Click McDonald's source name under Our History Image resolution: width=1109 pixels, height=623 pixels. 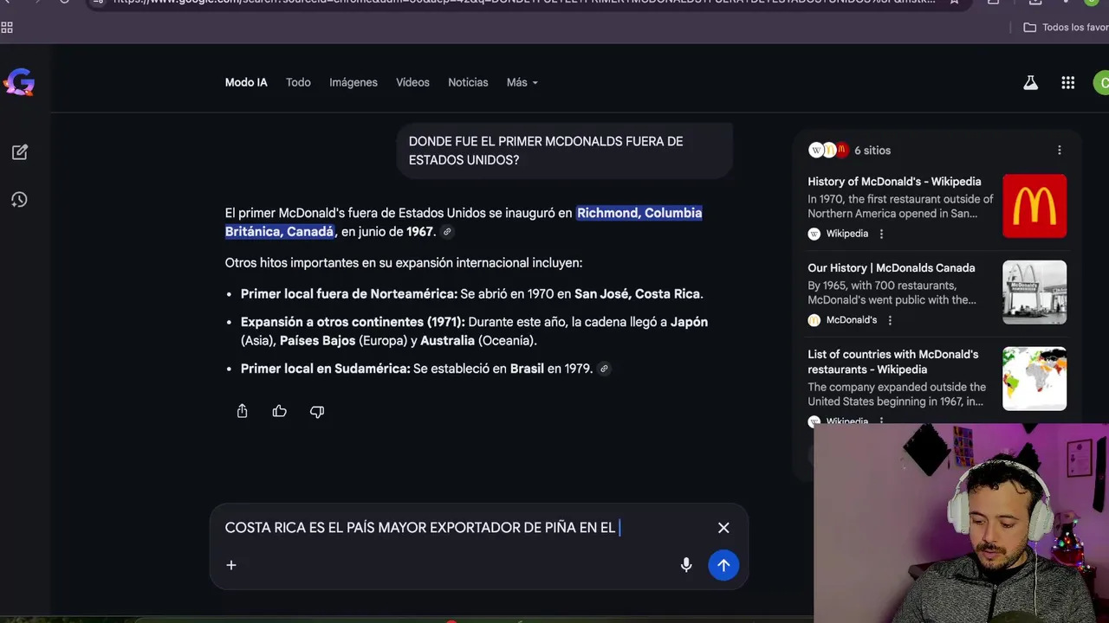point(852,320)
